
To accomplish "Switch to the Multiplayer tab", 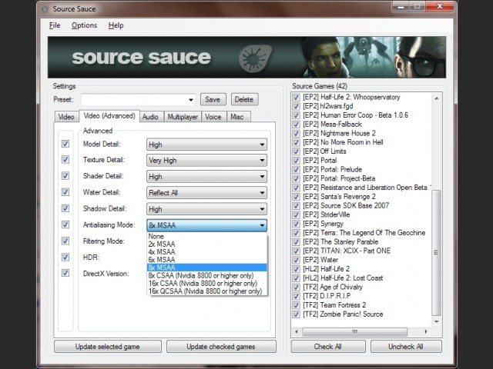I will click(183, 117).
